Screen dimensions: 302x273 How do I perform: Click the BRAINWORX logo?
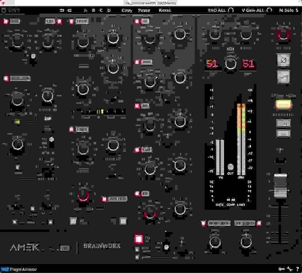[101, 246]
